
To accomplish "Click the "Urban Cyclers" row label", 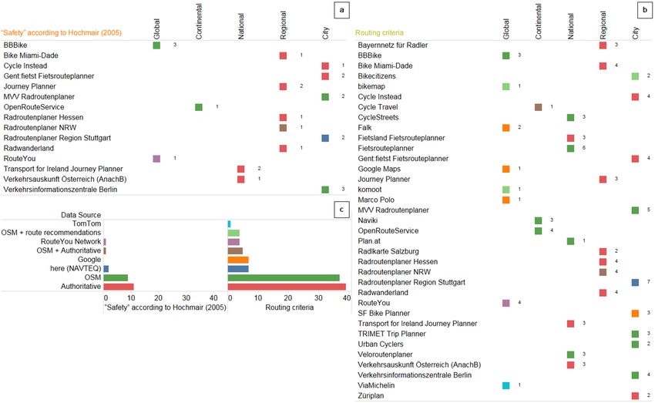I will coord(381,344).
